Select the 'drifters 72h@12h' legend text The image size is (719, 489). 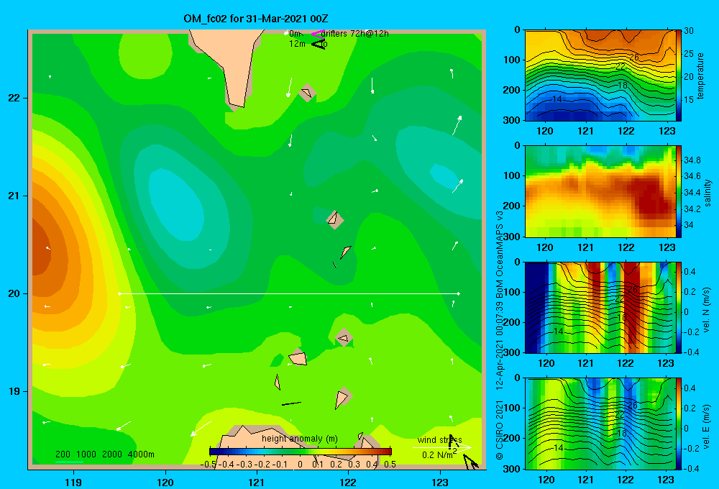354,34
